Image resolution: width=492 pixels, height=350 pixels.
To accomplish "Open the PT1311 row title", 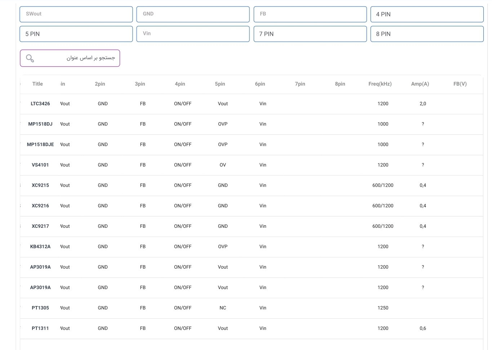I will tap(40, 328).
